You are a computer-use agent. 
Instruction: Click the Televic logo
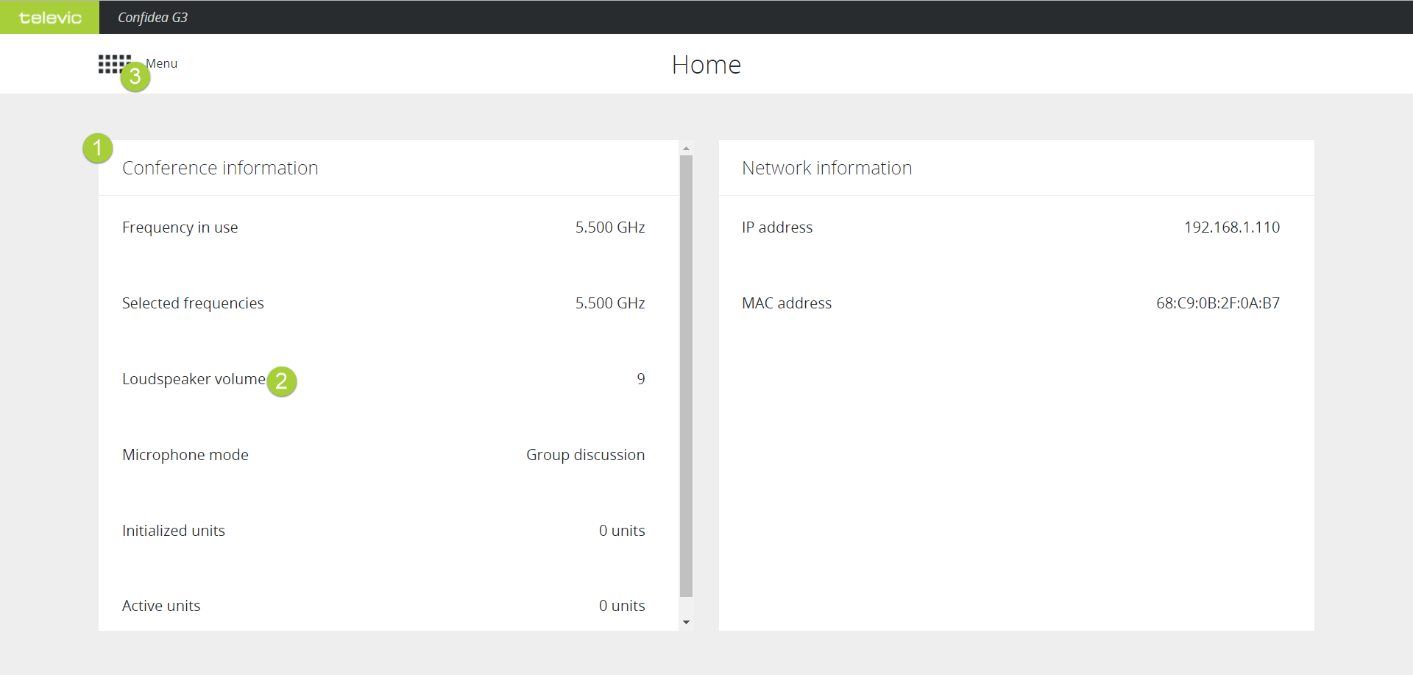pos(49,17)
